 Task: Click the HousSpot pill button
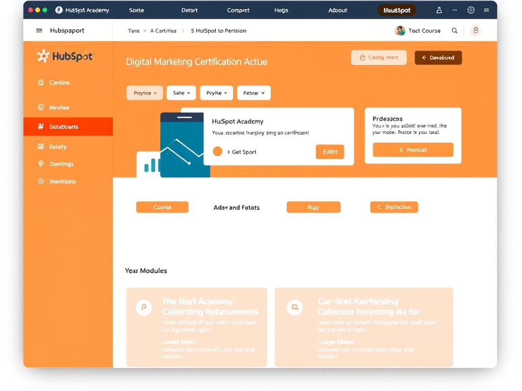coord(397,10)
